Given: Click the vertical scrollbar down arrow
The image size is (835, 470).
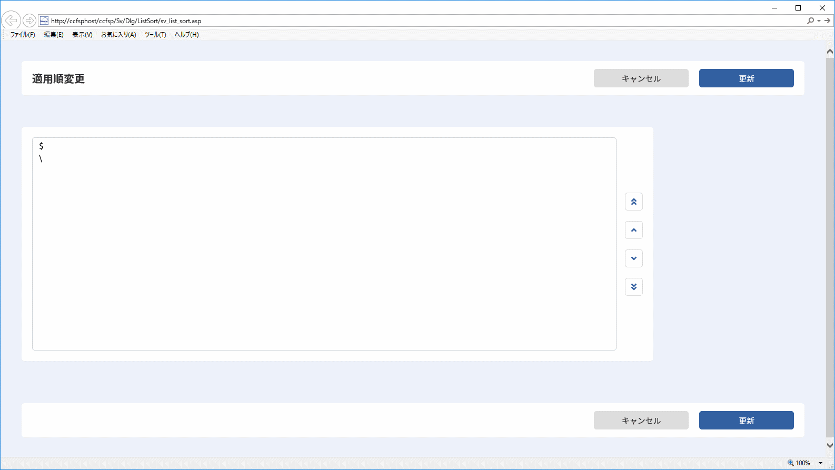Looking at the screenshot, I should click(x=830, y=445).
